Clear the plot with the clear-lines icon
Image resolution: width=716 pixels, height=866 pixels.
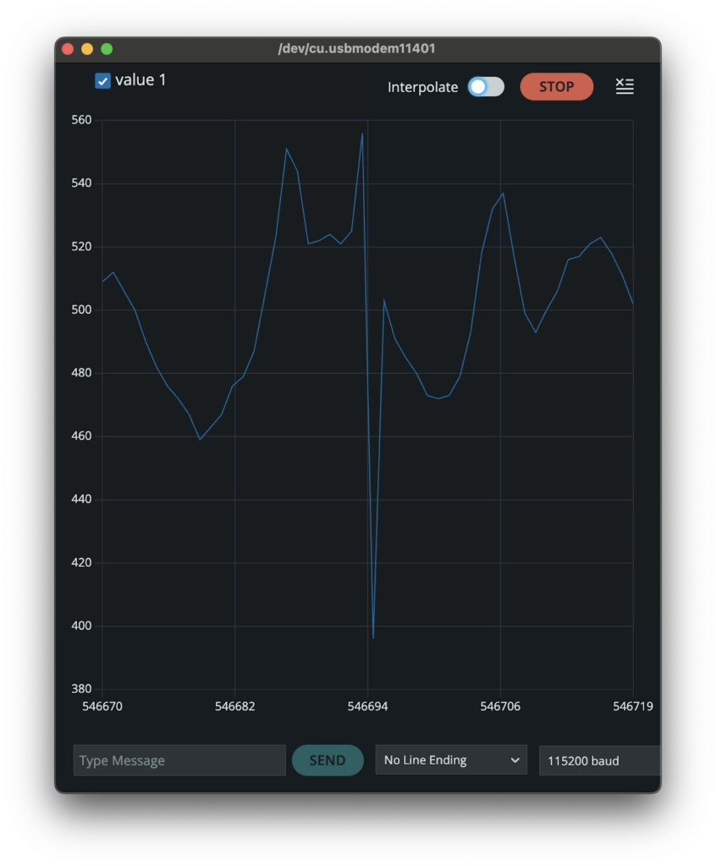[x=625, y=86]
